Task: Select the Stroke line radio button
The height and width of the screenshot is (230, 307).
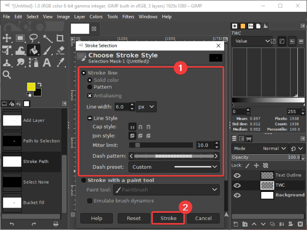Action: click(84, 73)
